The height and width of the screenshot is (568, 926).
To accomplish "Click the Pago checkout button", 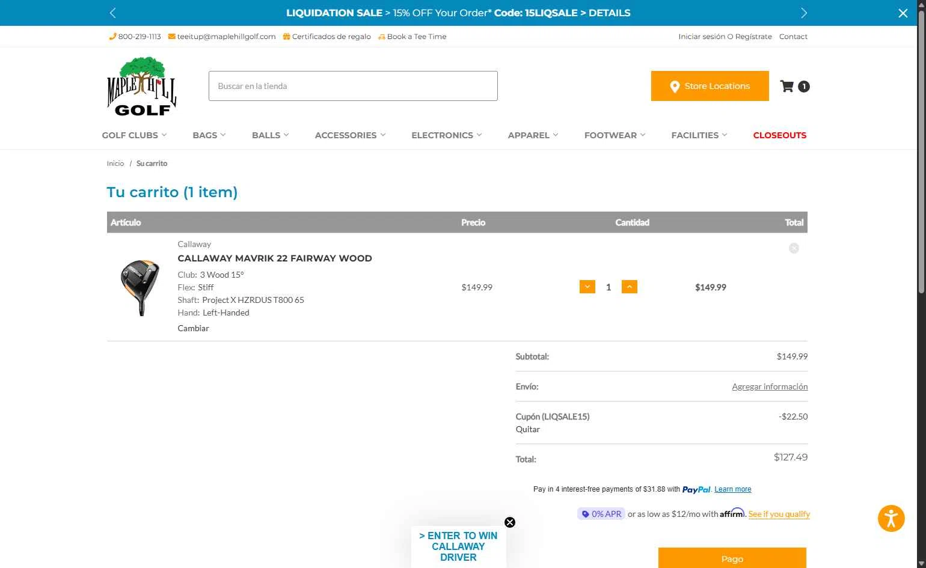I will (x=732, y=558).
